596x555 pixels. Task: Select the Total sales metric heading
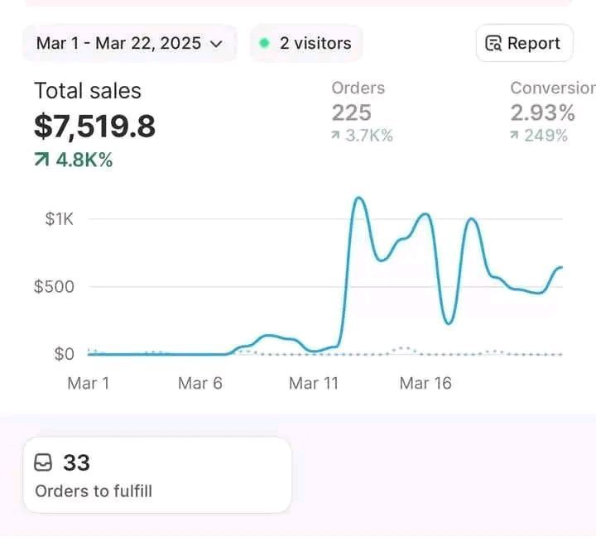(88, 91)
